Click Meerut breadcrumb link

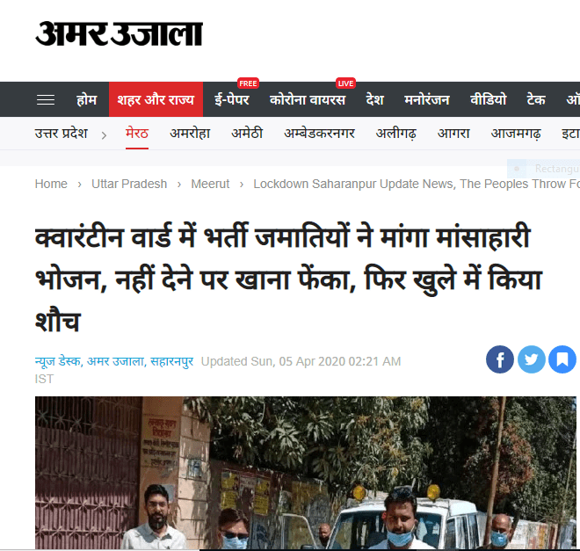click(x=210, y=184)
